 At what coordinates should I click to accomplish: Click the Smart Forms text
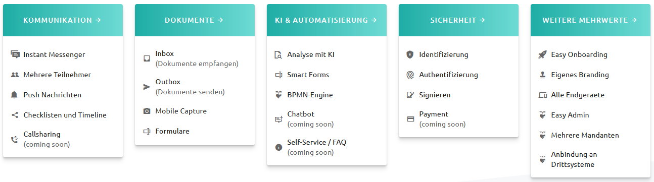point(308,75)
